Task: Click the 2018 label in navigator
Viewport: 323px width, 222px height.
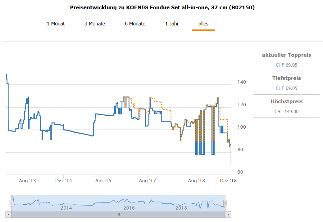Action: [181, 208]
